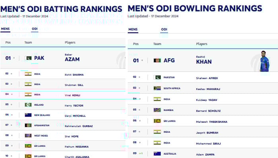Click the New Zealand flag by Daryl Mitchell

coord(28,115)
